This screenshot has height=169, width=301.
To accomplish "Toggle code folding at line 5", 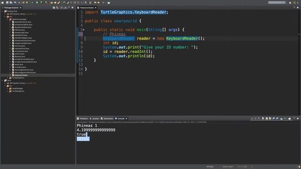I will [84, 30].
